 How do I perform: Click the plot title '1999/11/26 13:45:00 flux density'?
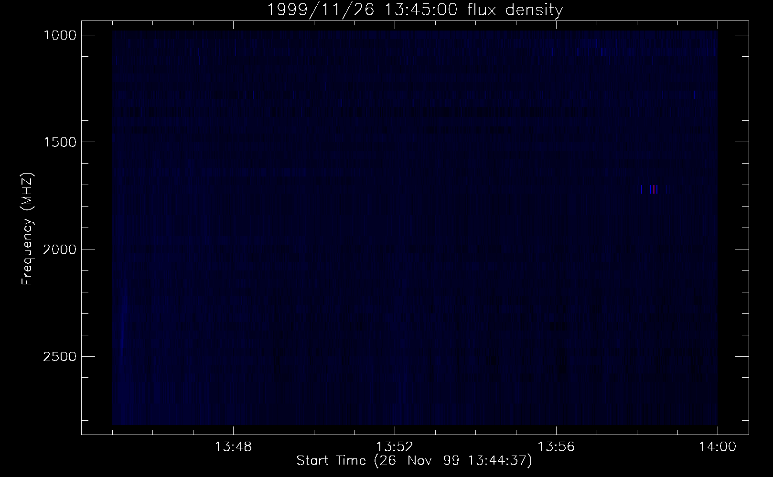coord(414,10)
